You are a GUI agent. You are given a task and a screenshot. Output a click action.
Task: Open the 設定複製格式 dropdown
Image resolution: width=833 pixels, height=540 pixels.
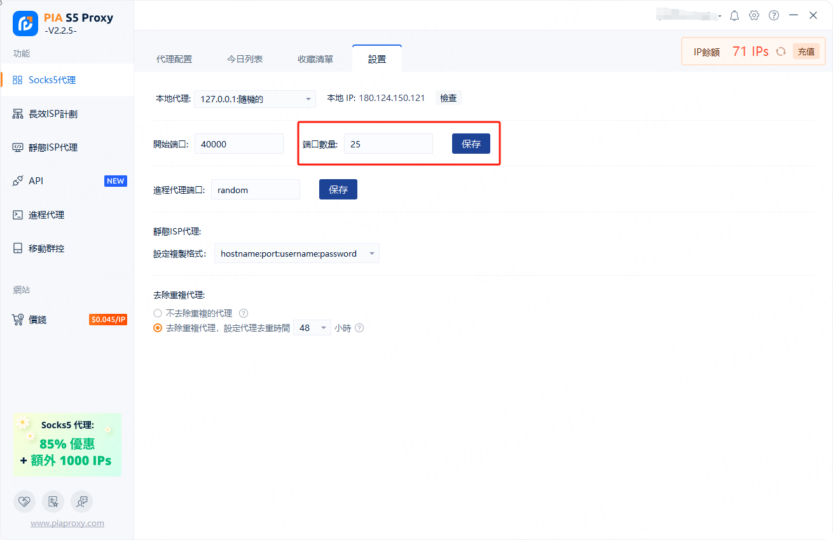tap(296, 253)
